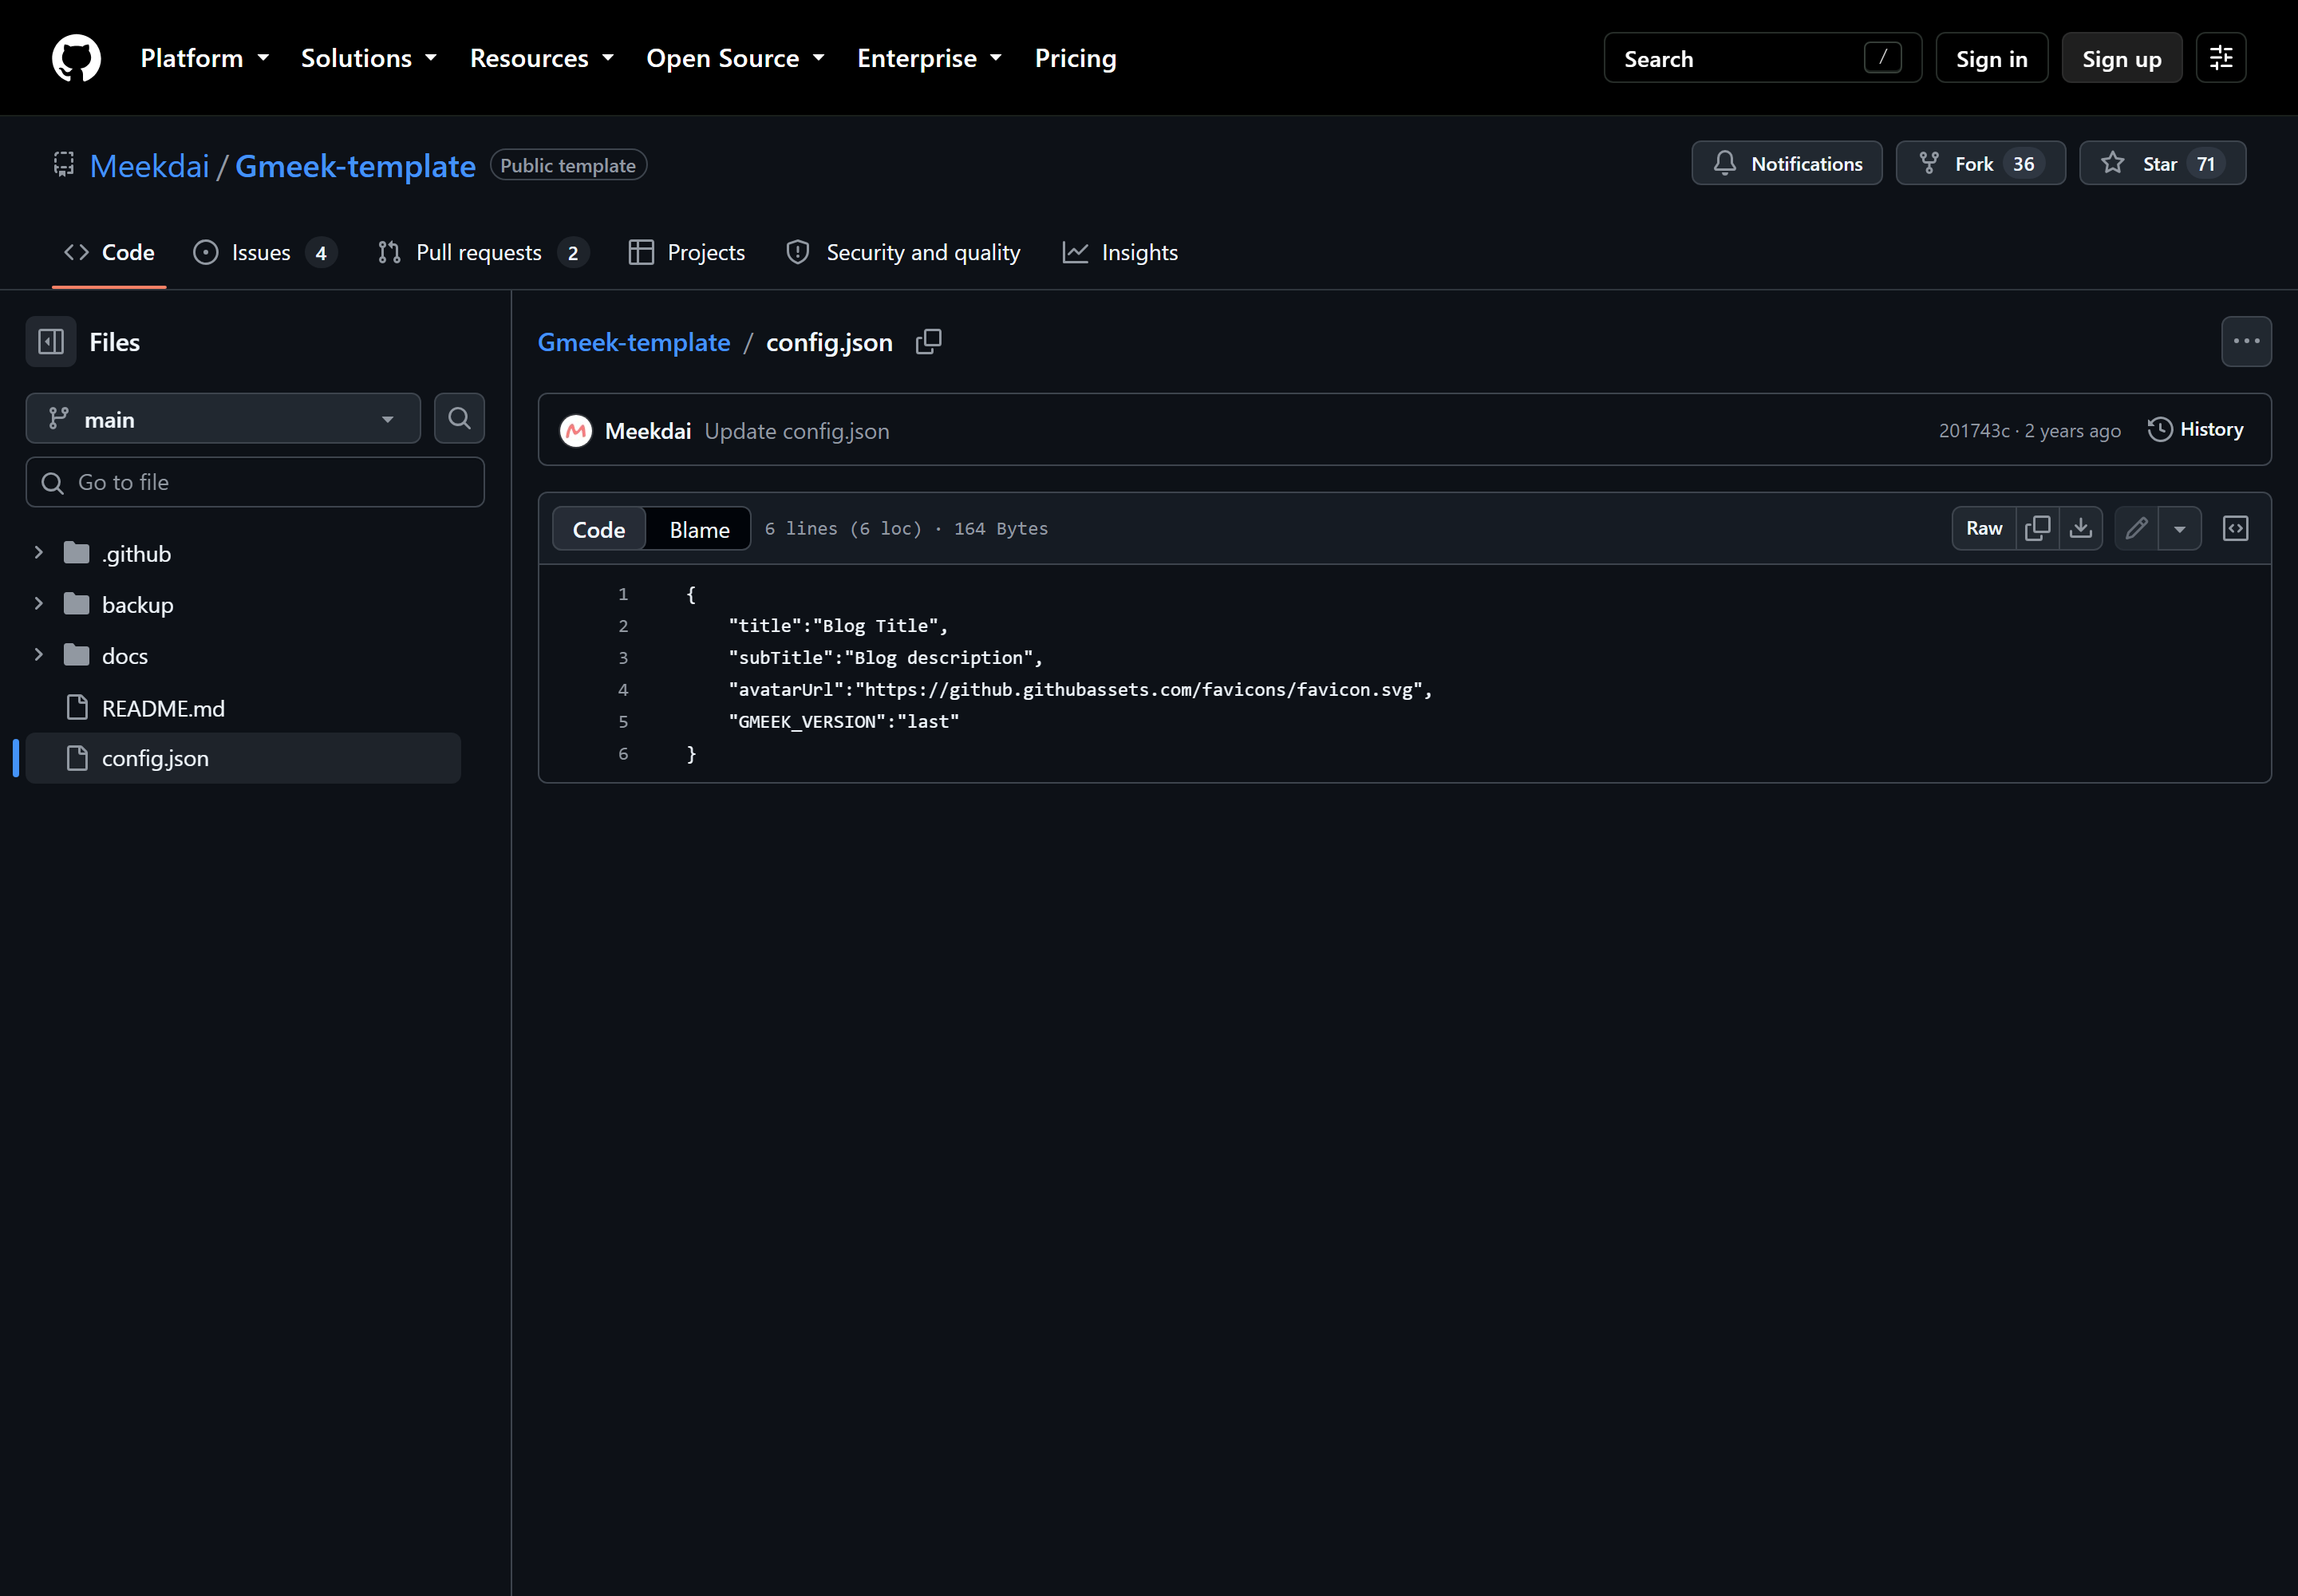Expand the .github folder
The width and height of the screenshot is (2298, 1596).
38,553
